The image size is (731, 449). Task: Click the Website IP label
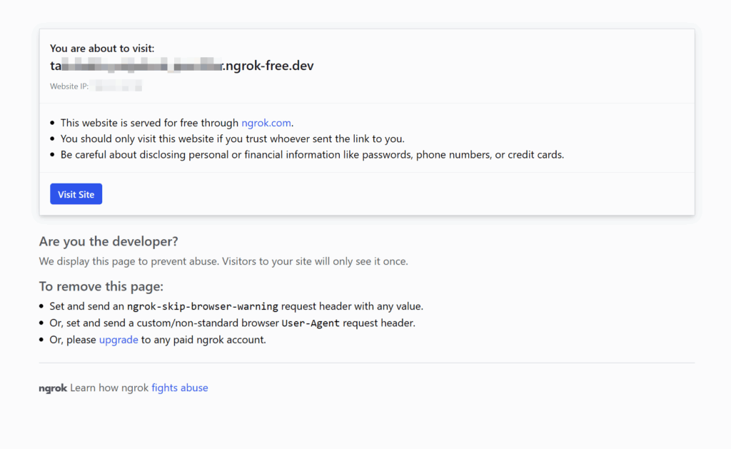(x=69, y=86)
